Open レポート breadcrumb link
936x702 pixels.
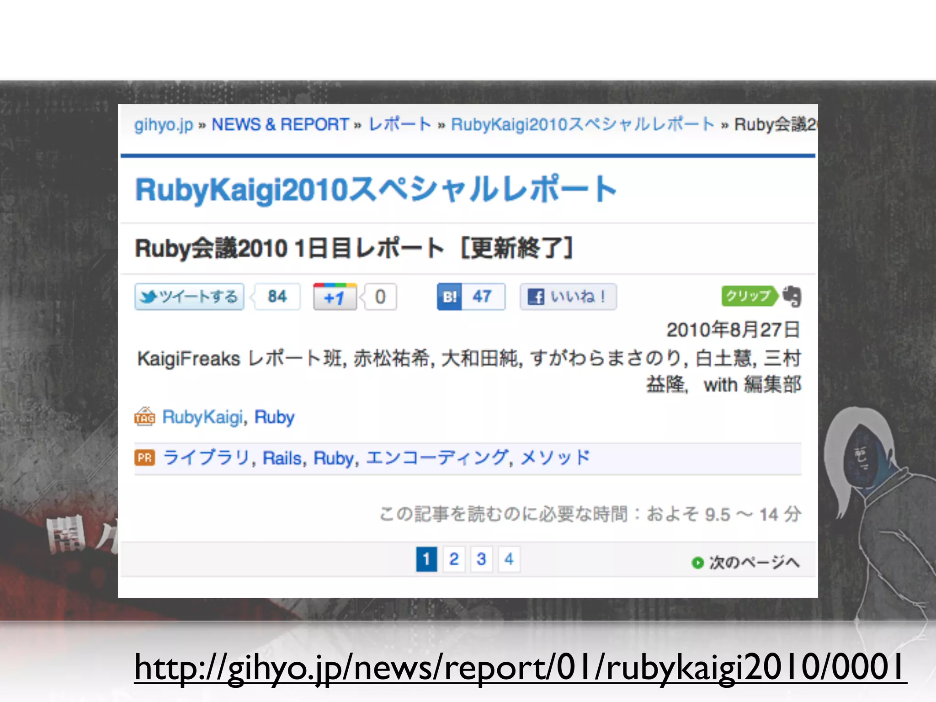[400, 124]
